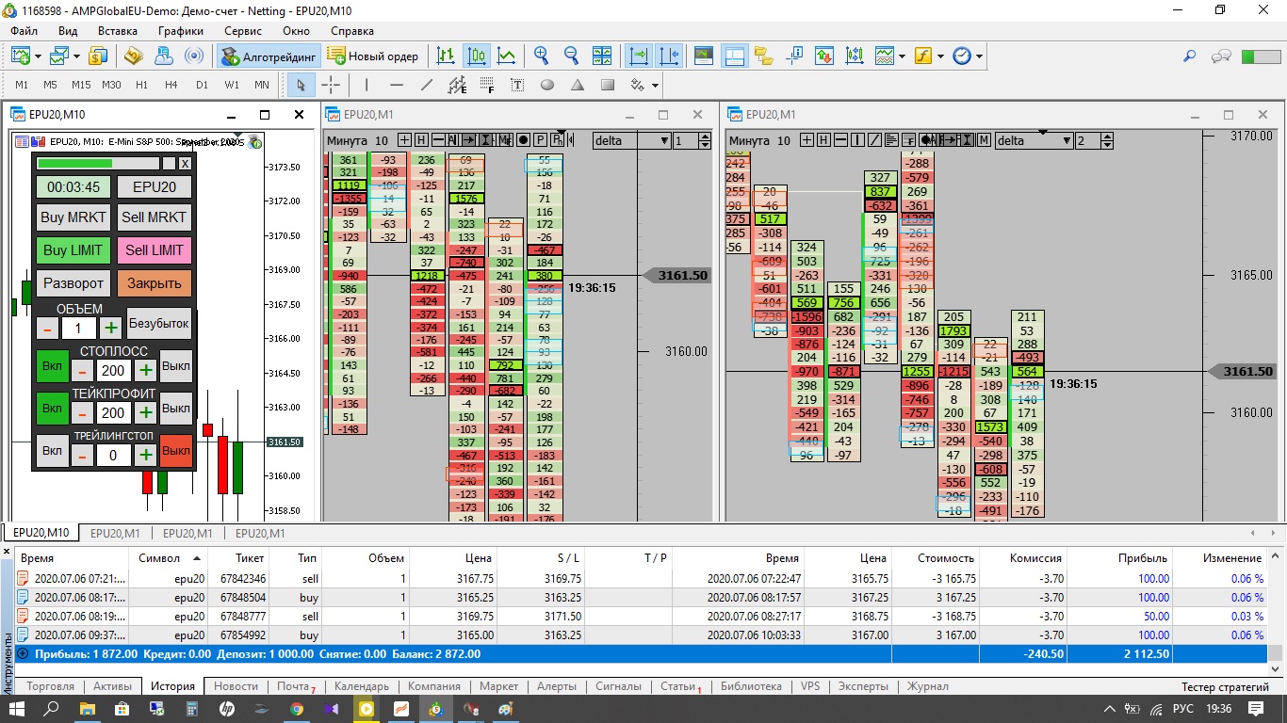
Task: Switch chart to bar chart mode
Action: tap(447, 56)
